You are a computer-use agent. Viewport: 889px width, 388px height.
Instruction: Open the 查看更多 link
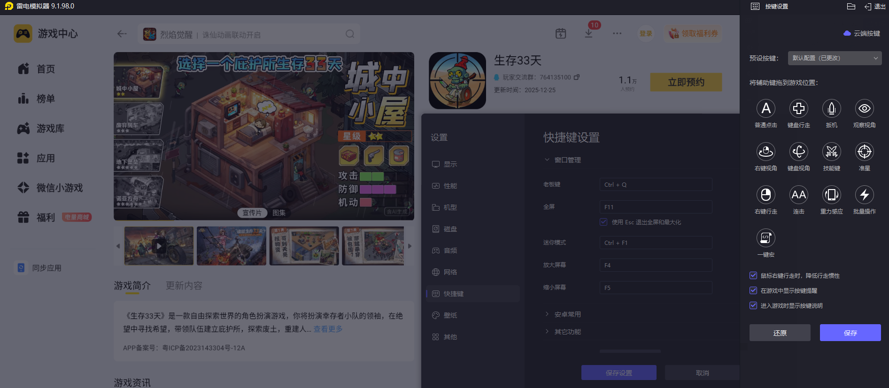(328, 329)
